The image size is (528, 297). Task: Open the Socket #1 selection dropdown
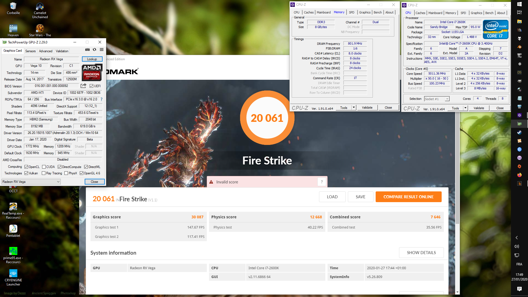pyautogui.click(x=437, y=99)
